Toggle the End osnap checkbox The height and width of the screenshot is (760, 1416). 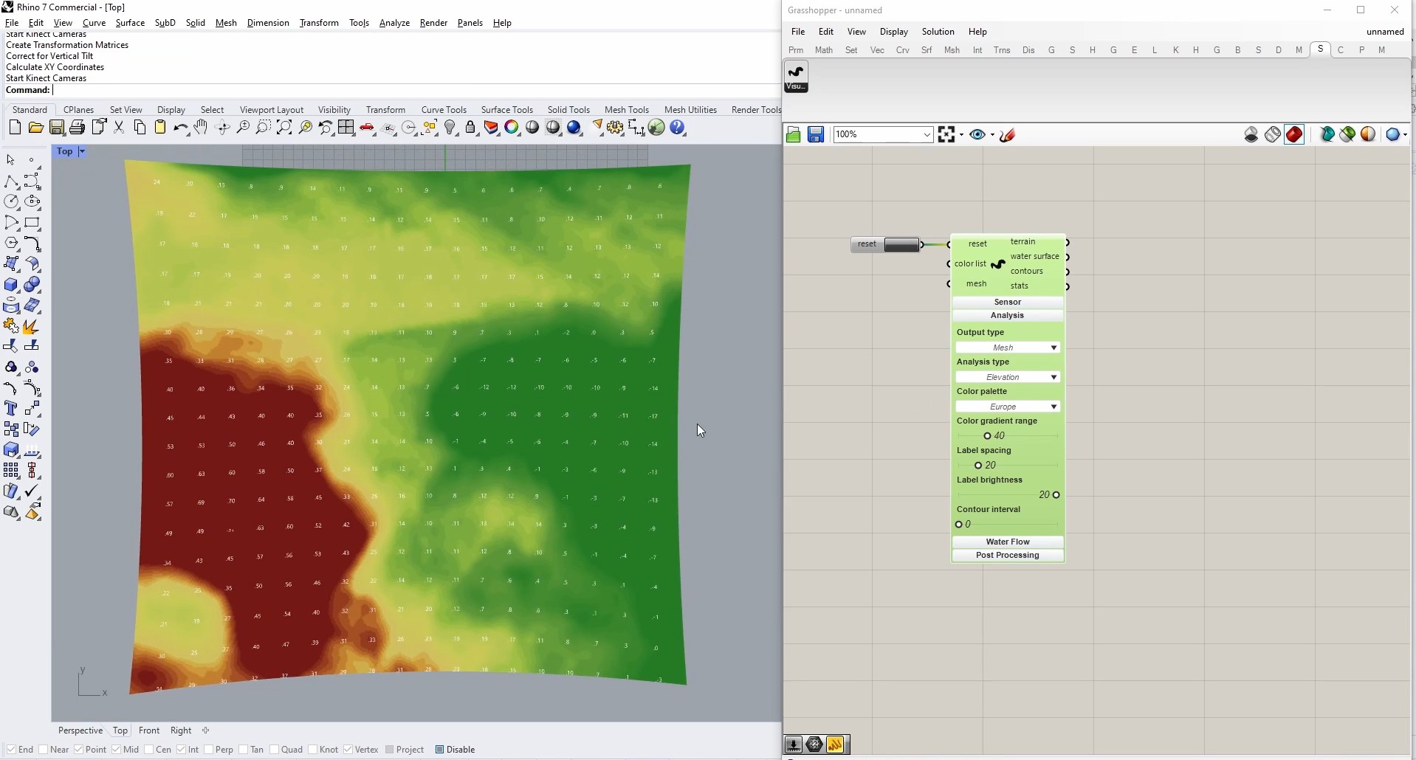pyautogui.click(x=11, y=750)
